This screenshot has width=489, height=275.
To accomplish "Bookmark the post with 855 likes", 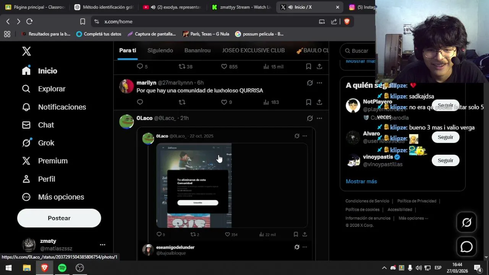I will 308,66.
